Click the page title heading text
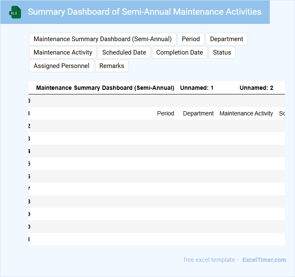295x277 pixels. point(145,12)
